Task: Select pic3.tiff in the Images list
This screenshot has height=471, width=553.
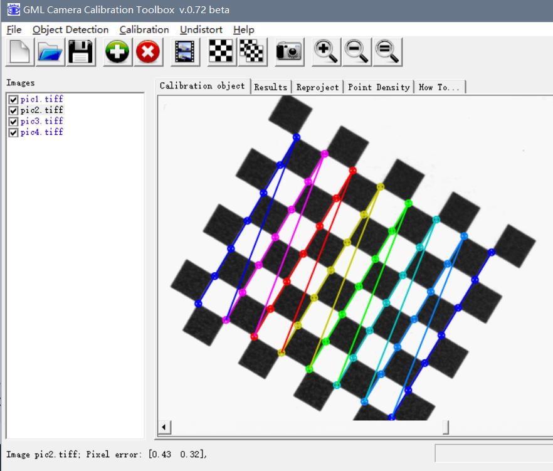Action: point(41,121)
